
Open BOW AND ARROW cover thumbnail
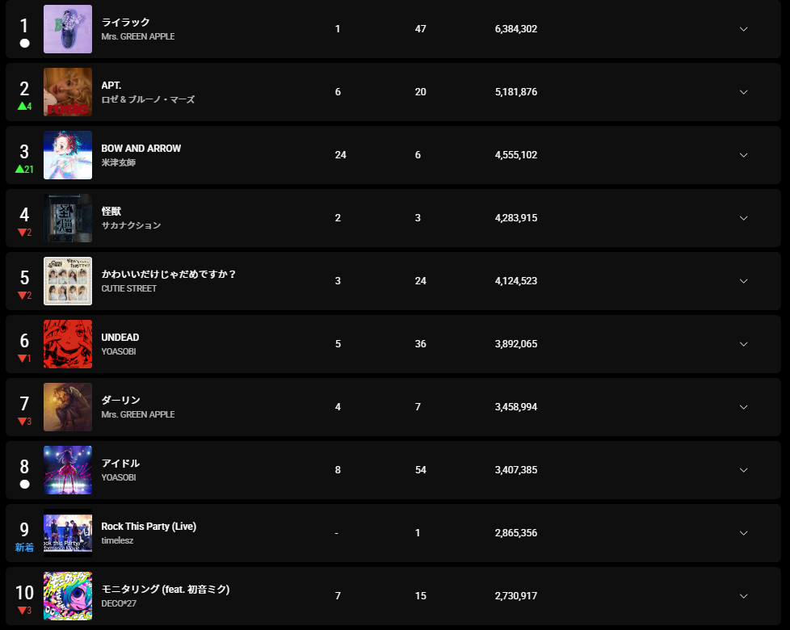pos(68,155)
